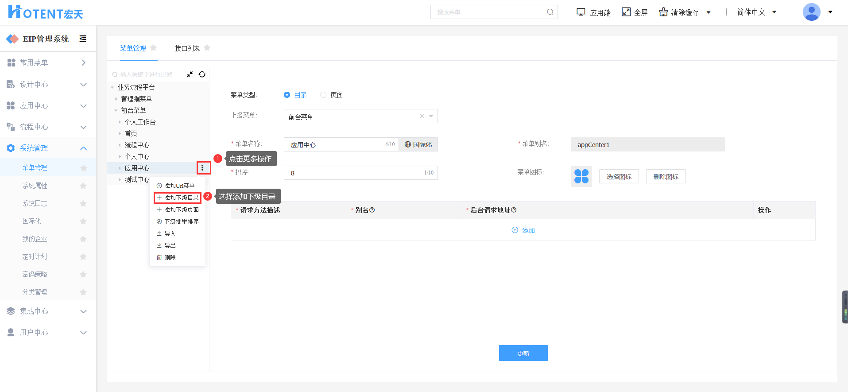Click the 删除图标 button
Image resolution: width=848 pixels, height=392 pixels.
point(666,176)
